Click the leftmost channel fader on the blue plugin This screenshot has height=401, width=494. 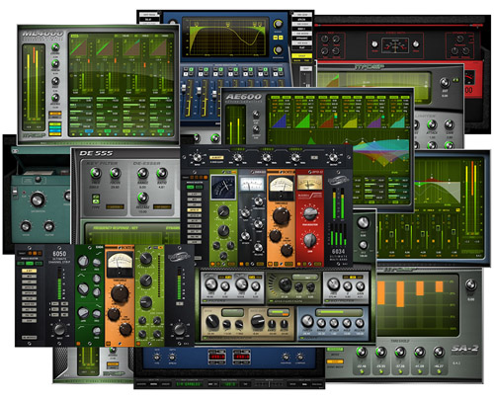coord(184,88)
